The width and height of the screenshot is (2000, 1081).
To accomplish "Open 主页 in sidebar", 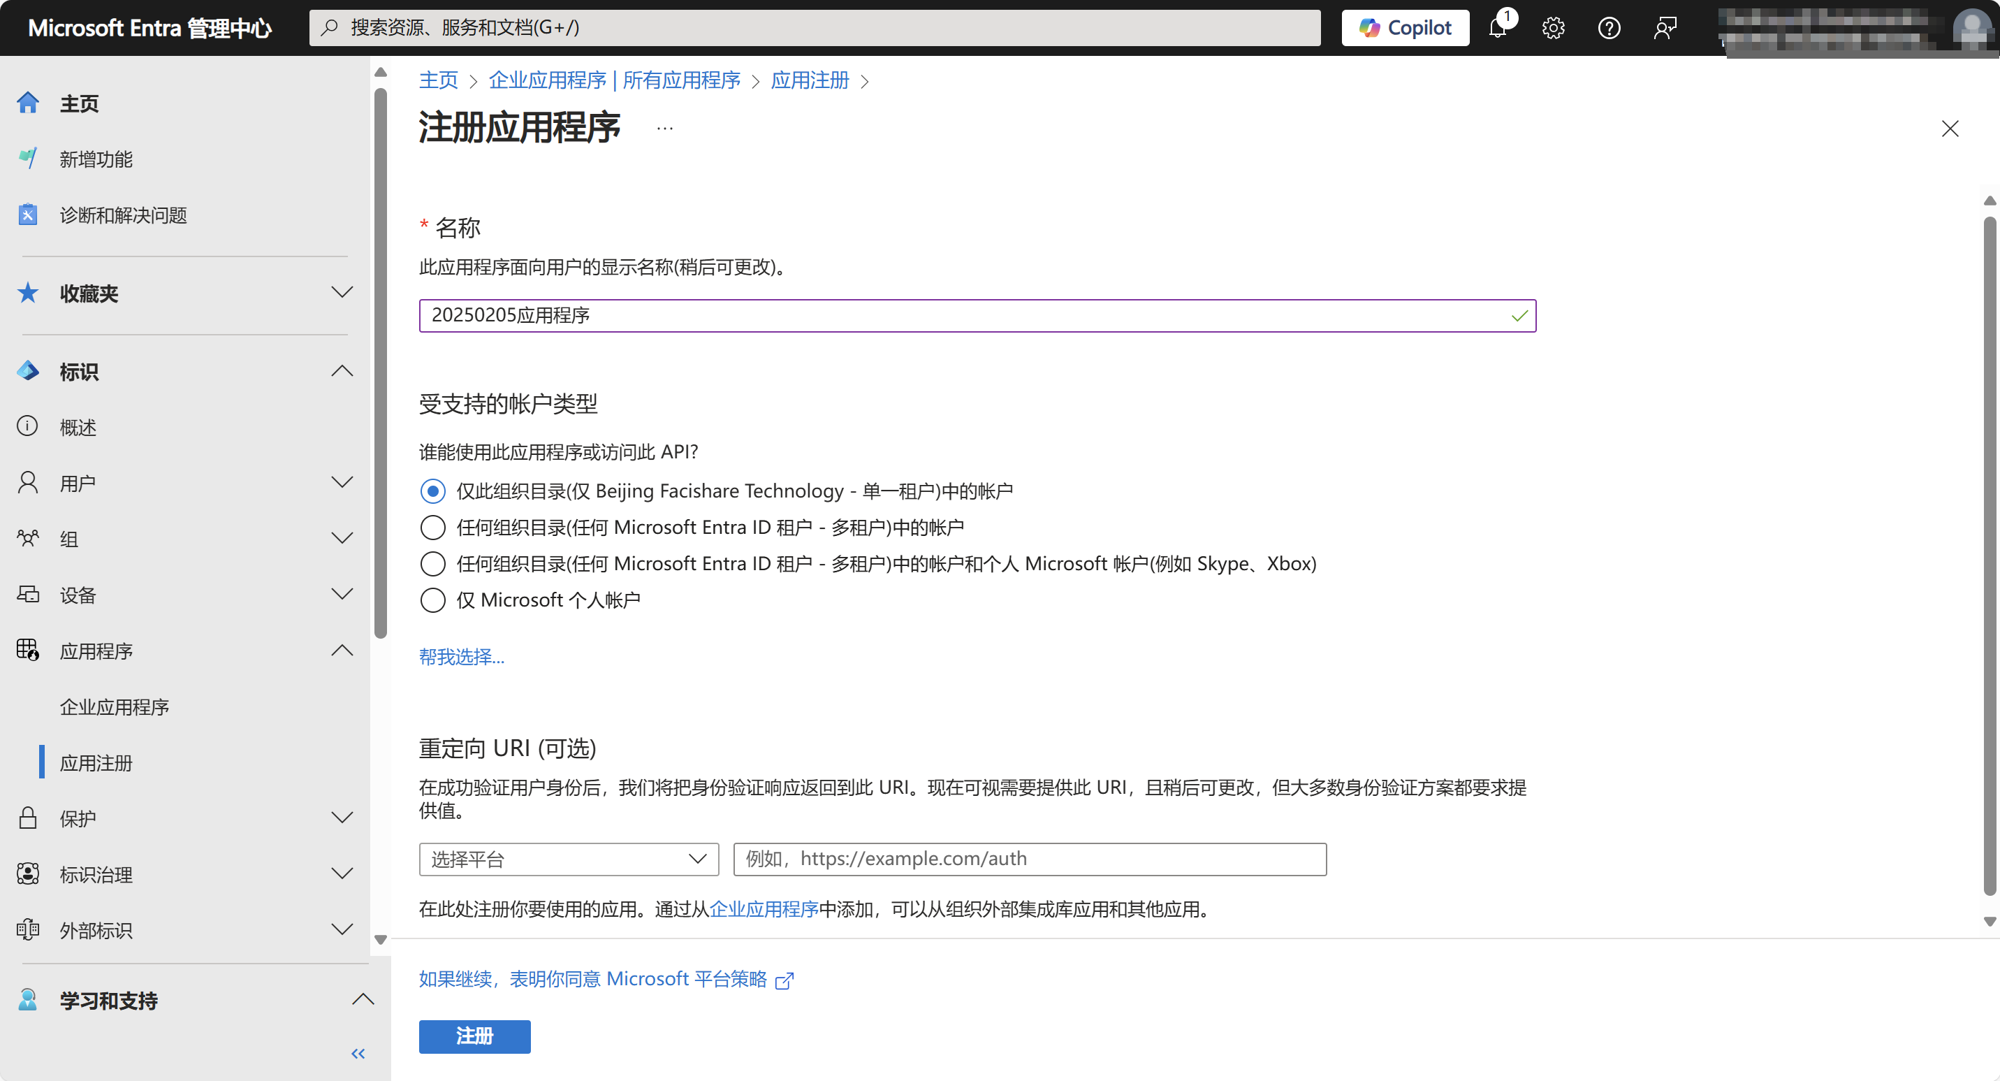I will click(x=79, y=103).
